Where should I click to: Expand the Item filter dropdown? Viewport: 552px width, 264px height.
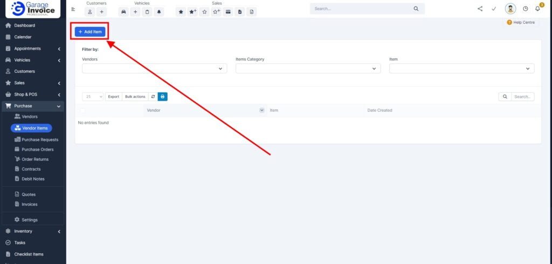[x=461, y=69]
